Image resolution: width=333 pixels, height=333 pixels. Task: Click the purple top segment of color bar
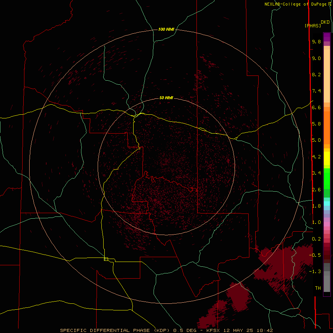tap(327, 37)
